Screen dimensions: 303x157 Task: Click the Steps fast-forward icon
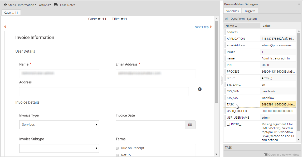click(x=5, y=5)
